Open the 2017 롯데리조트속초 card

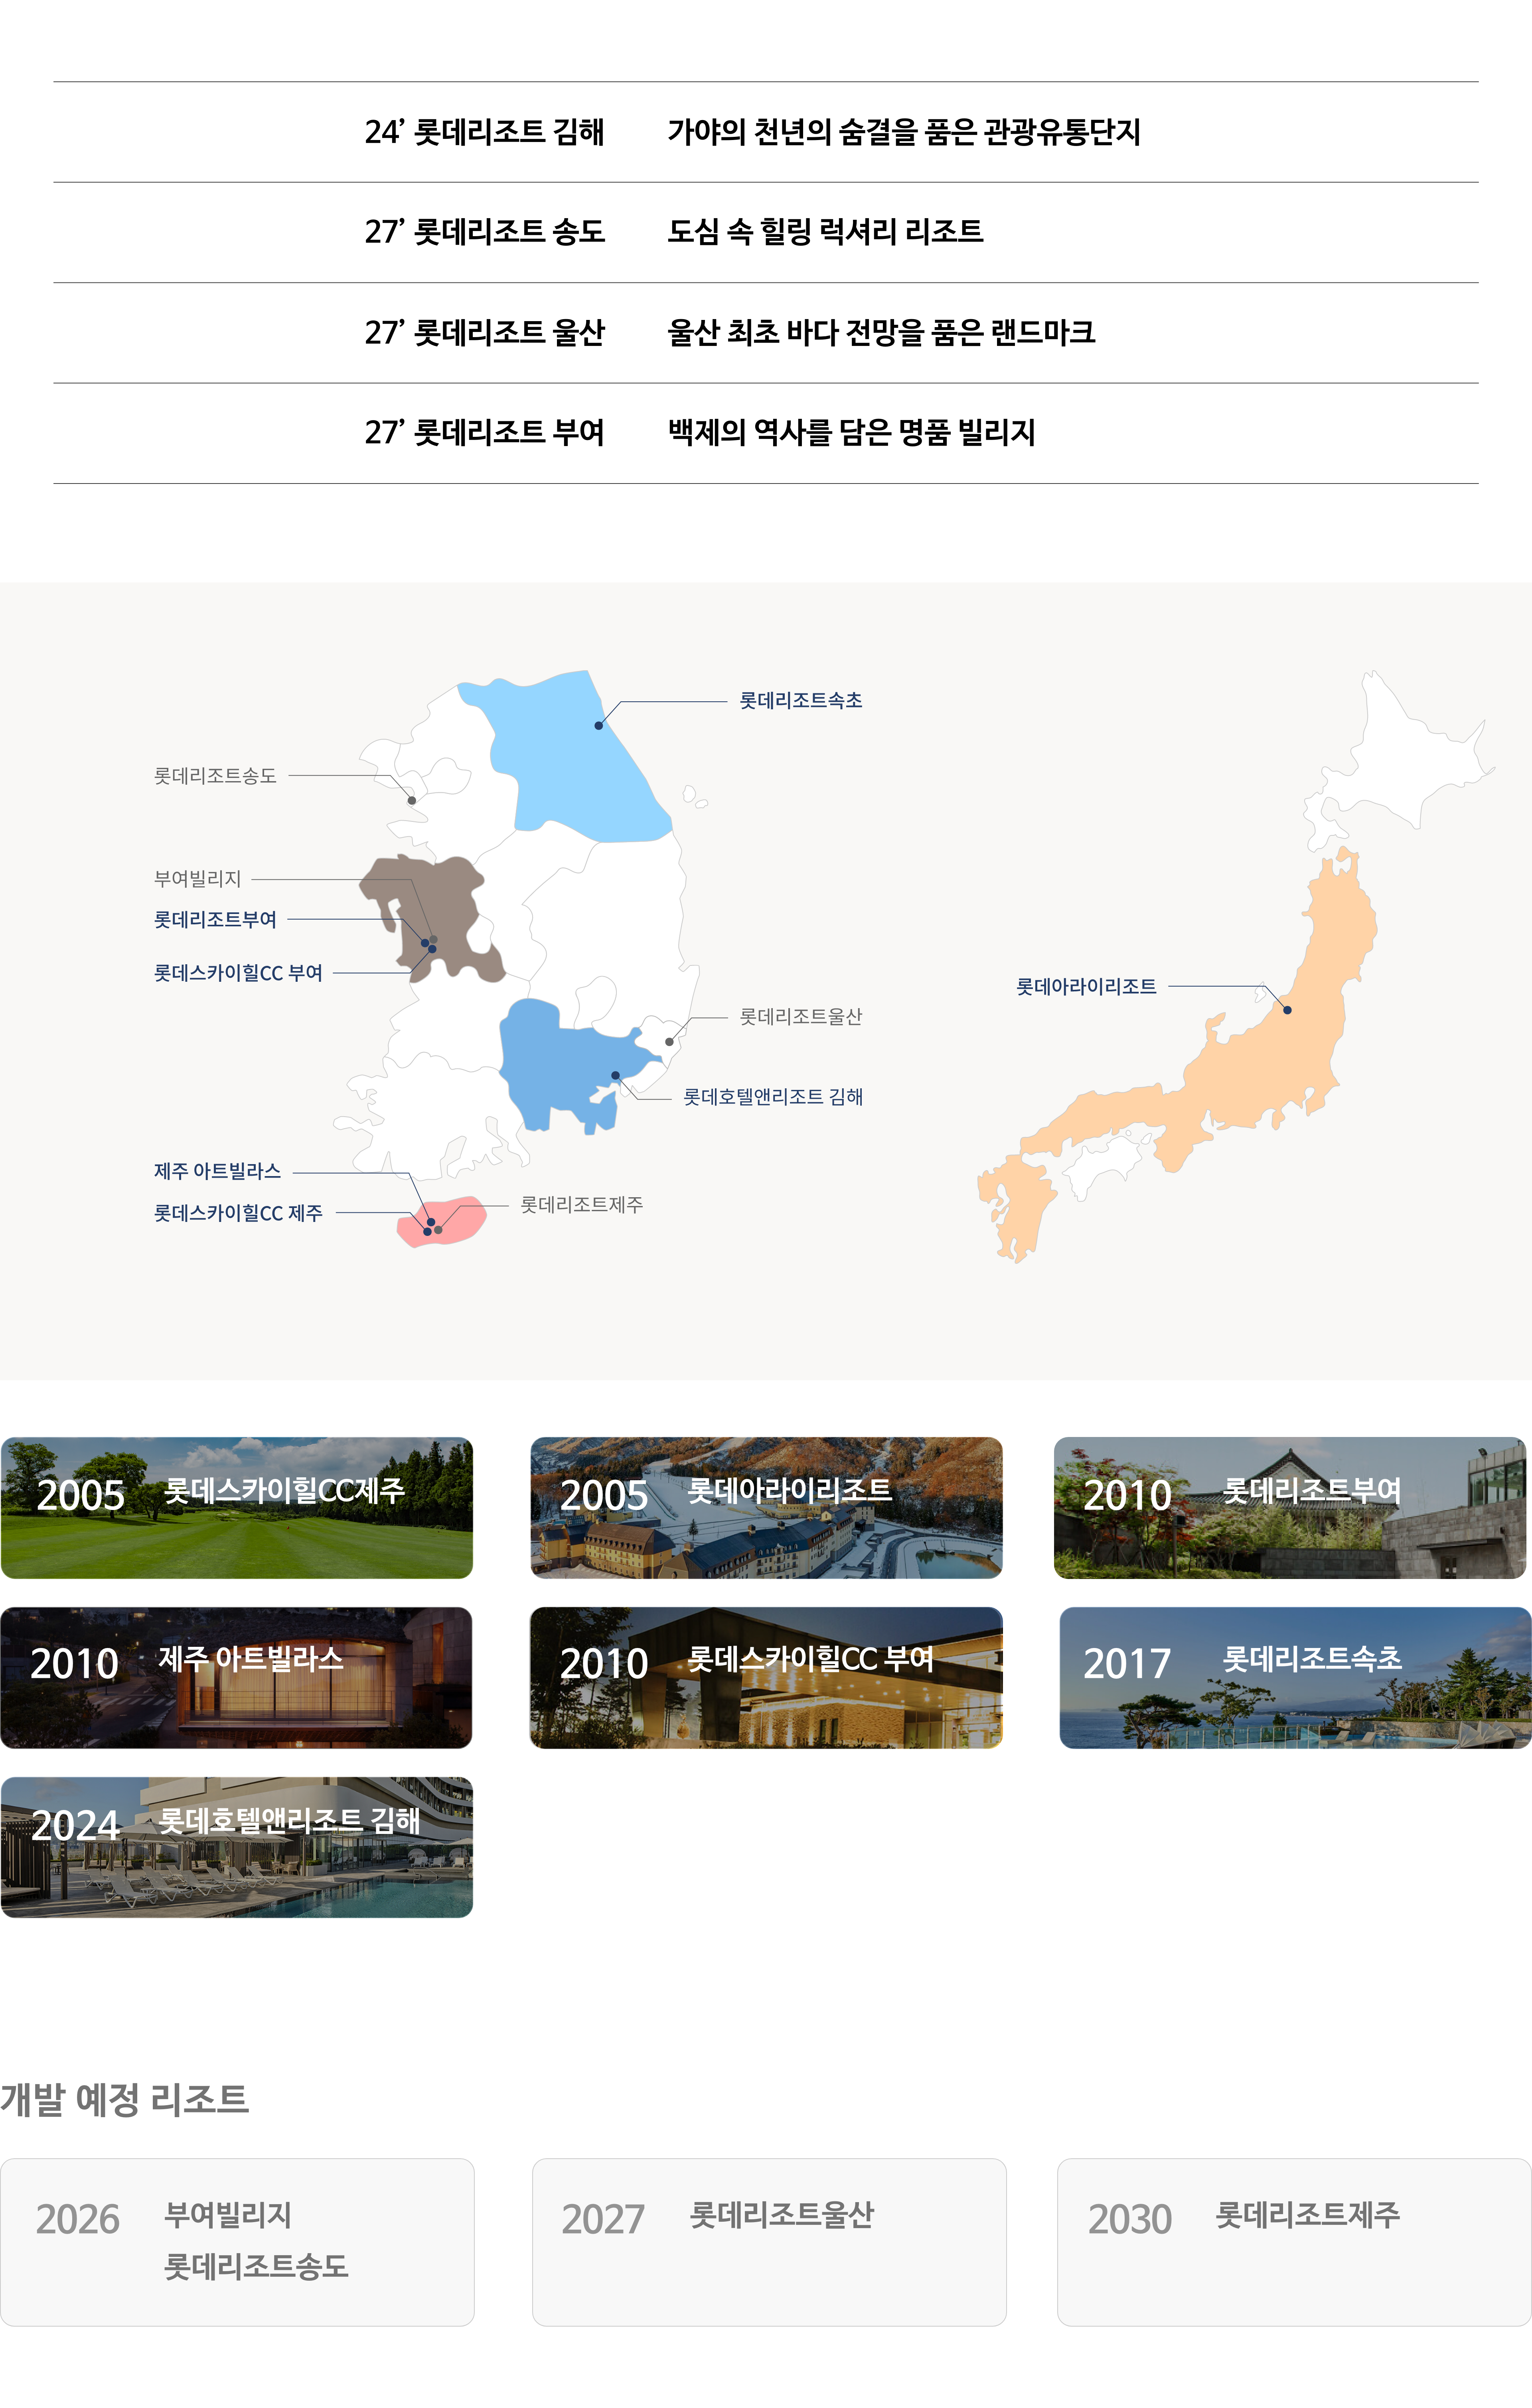(1295, 1677)
